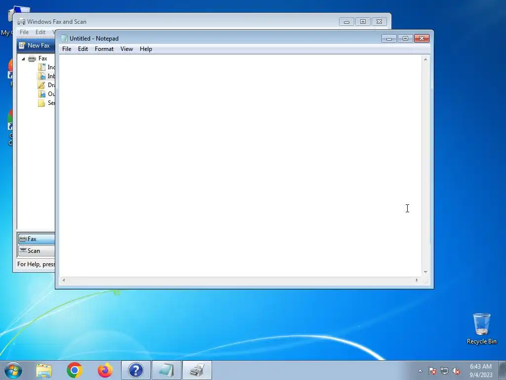Image resolution: width=506 pixels, height=380 pixels.
Task: Minimize the Windows Fax and Scan window
Action: [x=346, y=22]
